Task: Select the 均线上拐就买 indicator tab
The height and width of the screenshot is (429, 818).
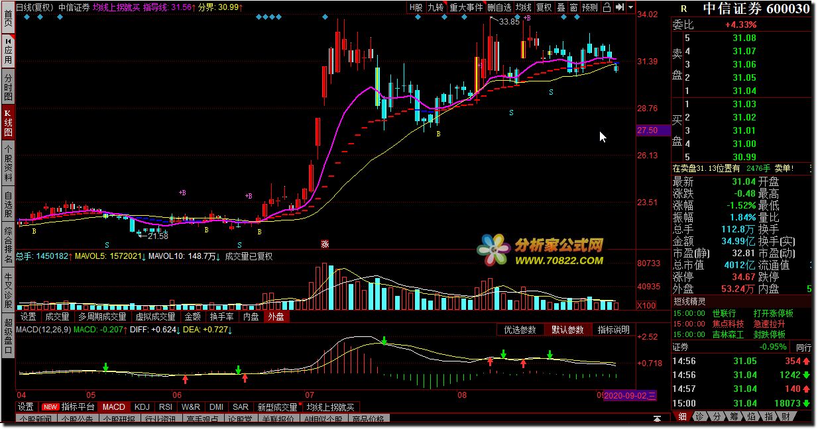Action: [x=331, y=406]
